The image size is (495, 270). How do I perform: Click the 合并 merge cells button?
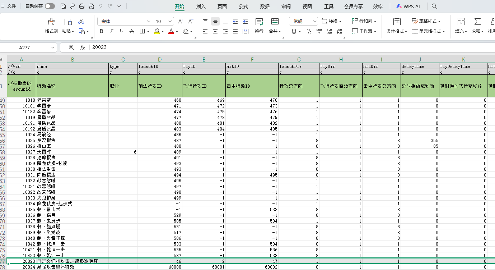point(275,26)
